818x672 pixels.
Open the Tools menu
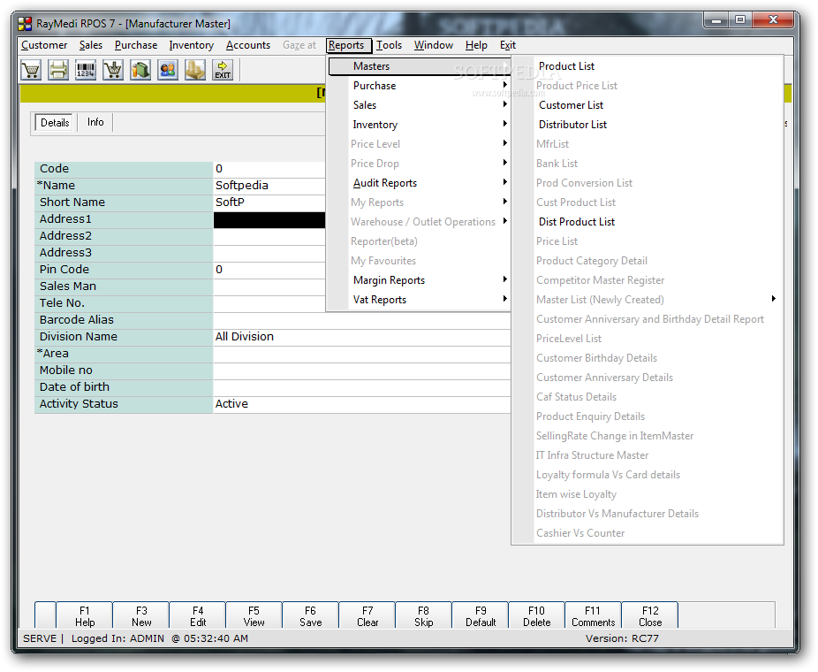390,45
